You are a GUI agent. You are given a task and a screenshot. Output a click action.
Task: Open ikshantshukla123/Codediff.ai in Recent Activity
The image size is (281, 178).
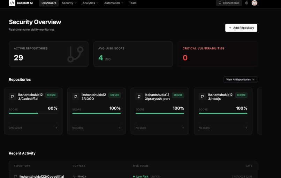[x=42, y=177]
